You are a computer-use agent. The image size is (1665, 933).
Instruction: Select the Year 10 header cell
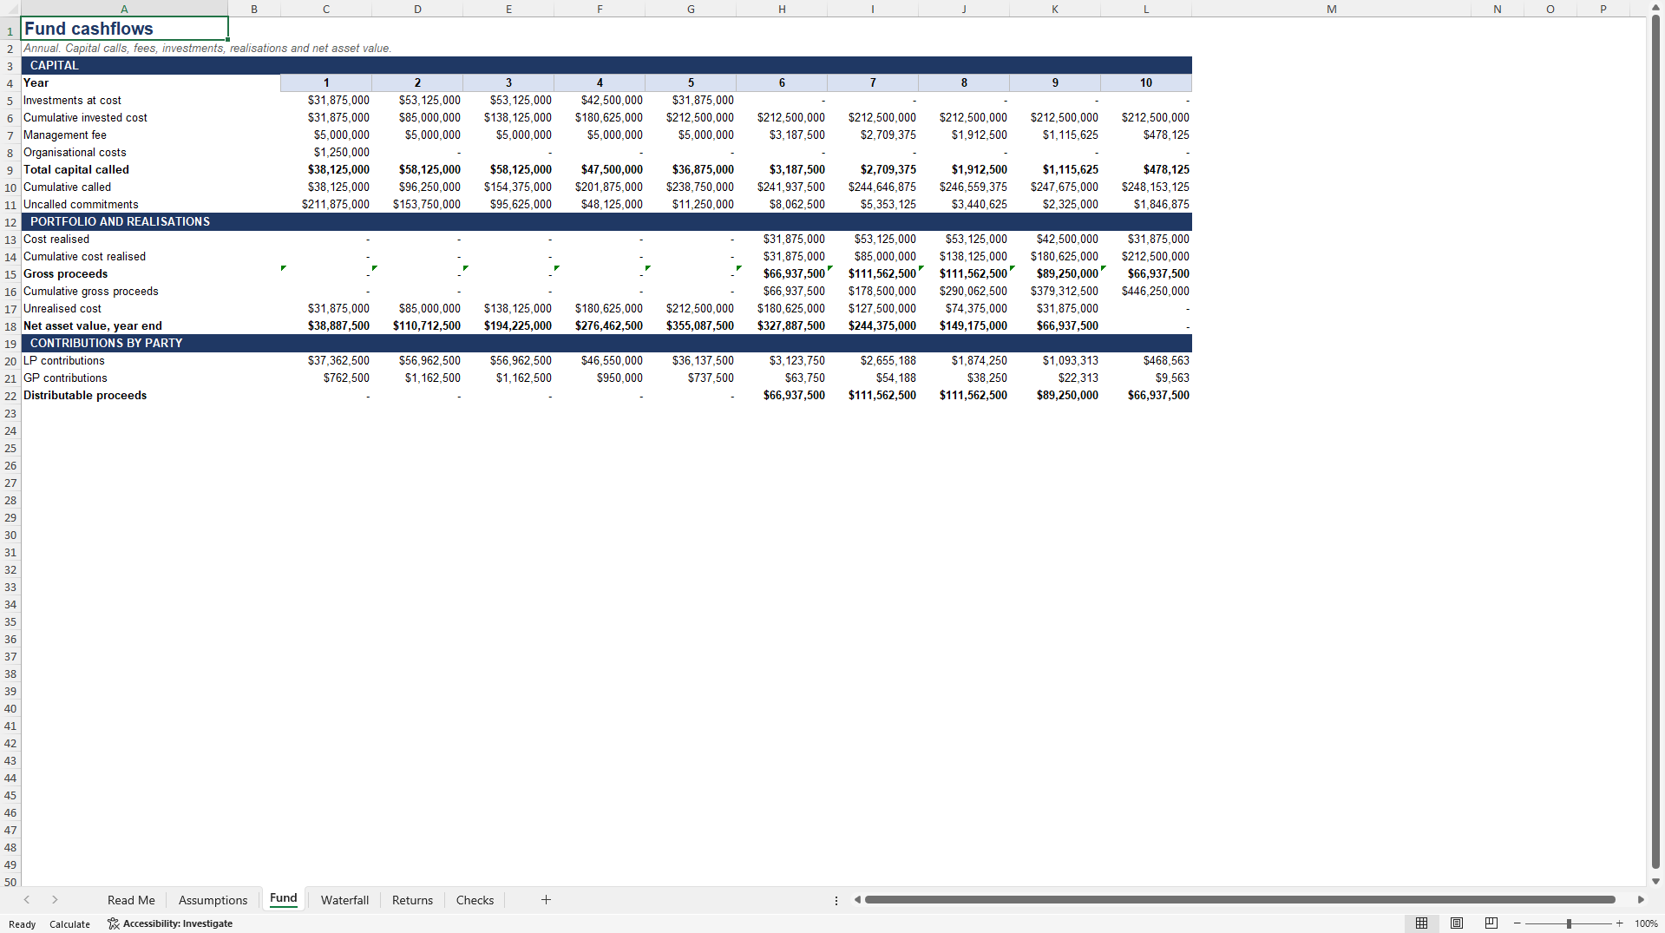click(x=1146, y=82)
